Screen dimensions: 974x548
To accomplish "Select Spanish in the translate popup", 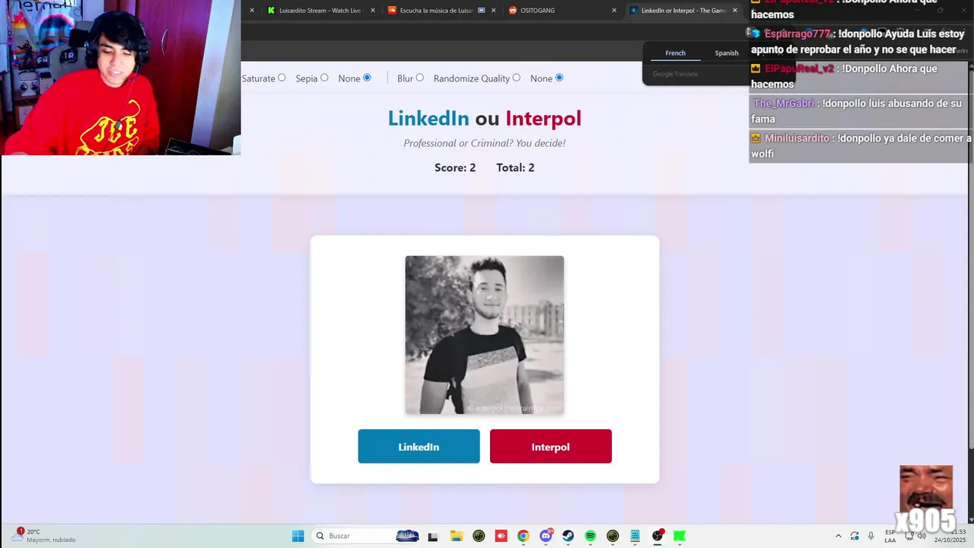I will tap(727, 53).
